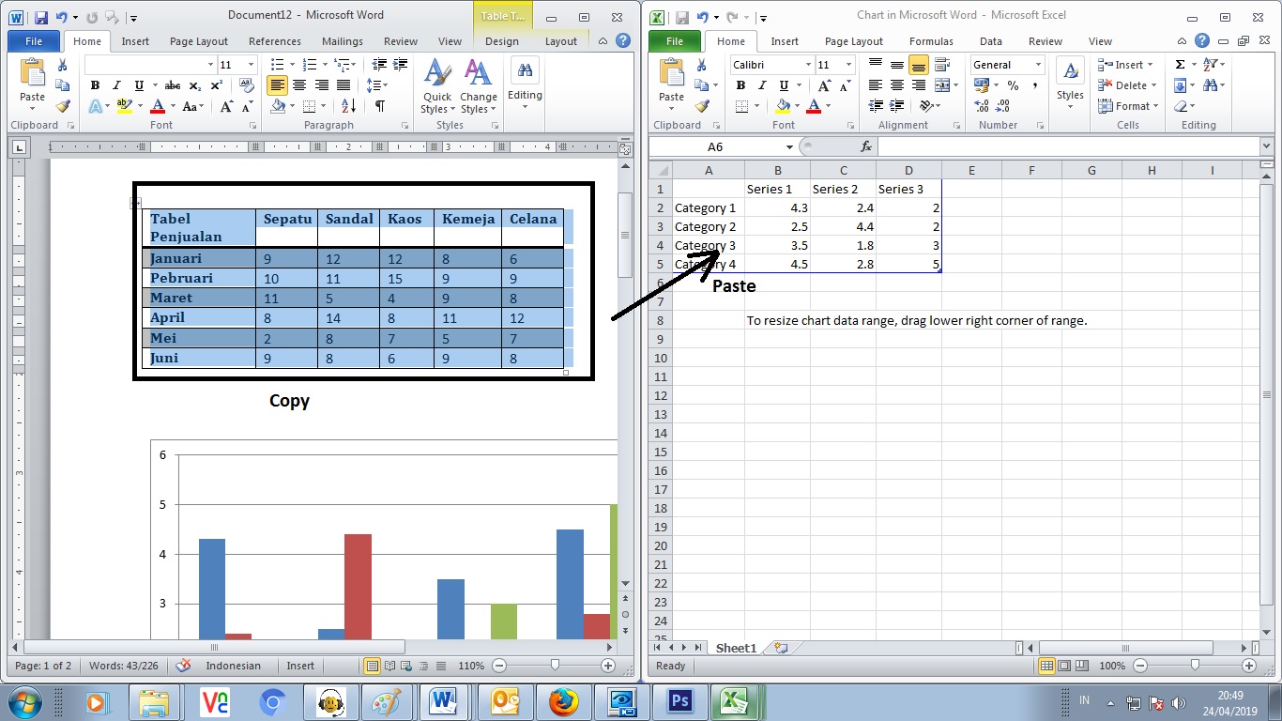Open Excel Help question mark

pyautogui.click(x=1202, y=40)
